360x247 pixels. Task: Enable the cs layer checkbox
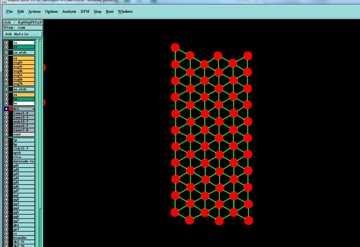(x=6, y=58)
